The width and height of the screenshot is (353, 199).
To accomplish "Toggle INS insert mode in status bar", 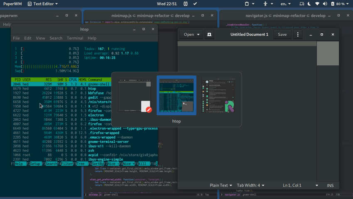I will [330, 185].
